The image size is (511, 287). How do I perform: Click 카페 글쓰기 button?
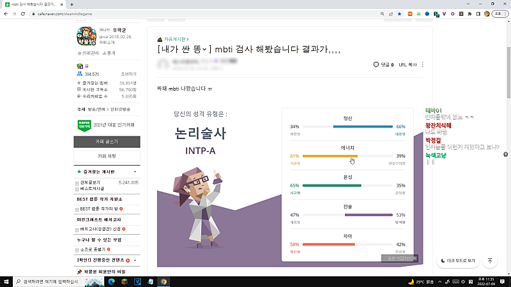pyautogui.click(x=107, y=142)
